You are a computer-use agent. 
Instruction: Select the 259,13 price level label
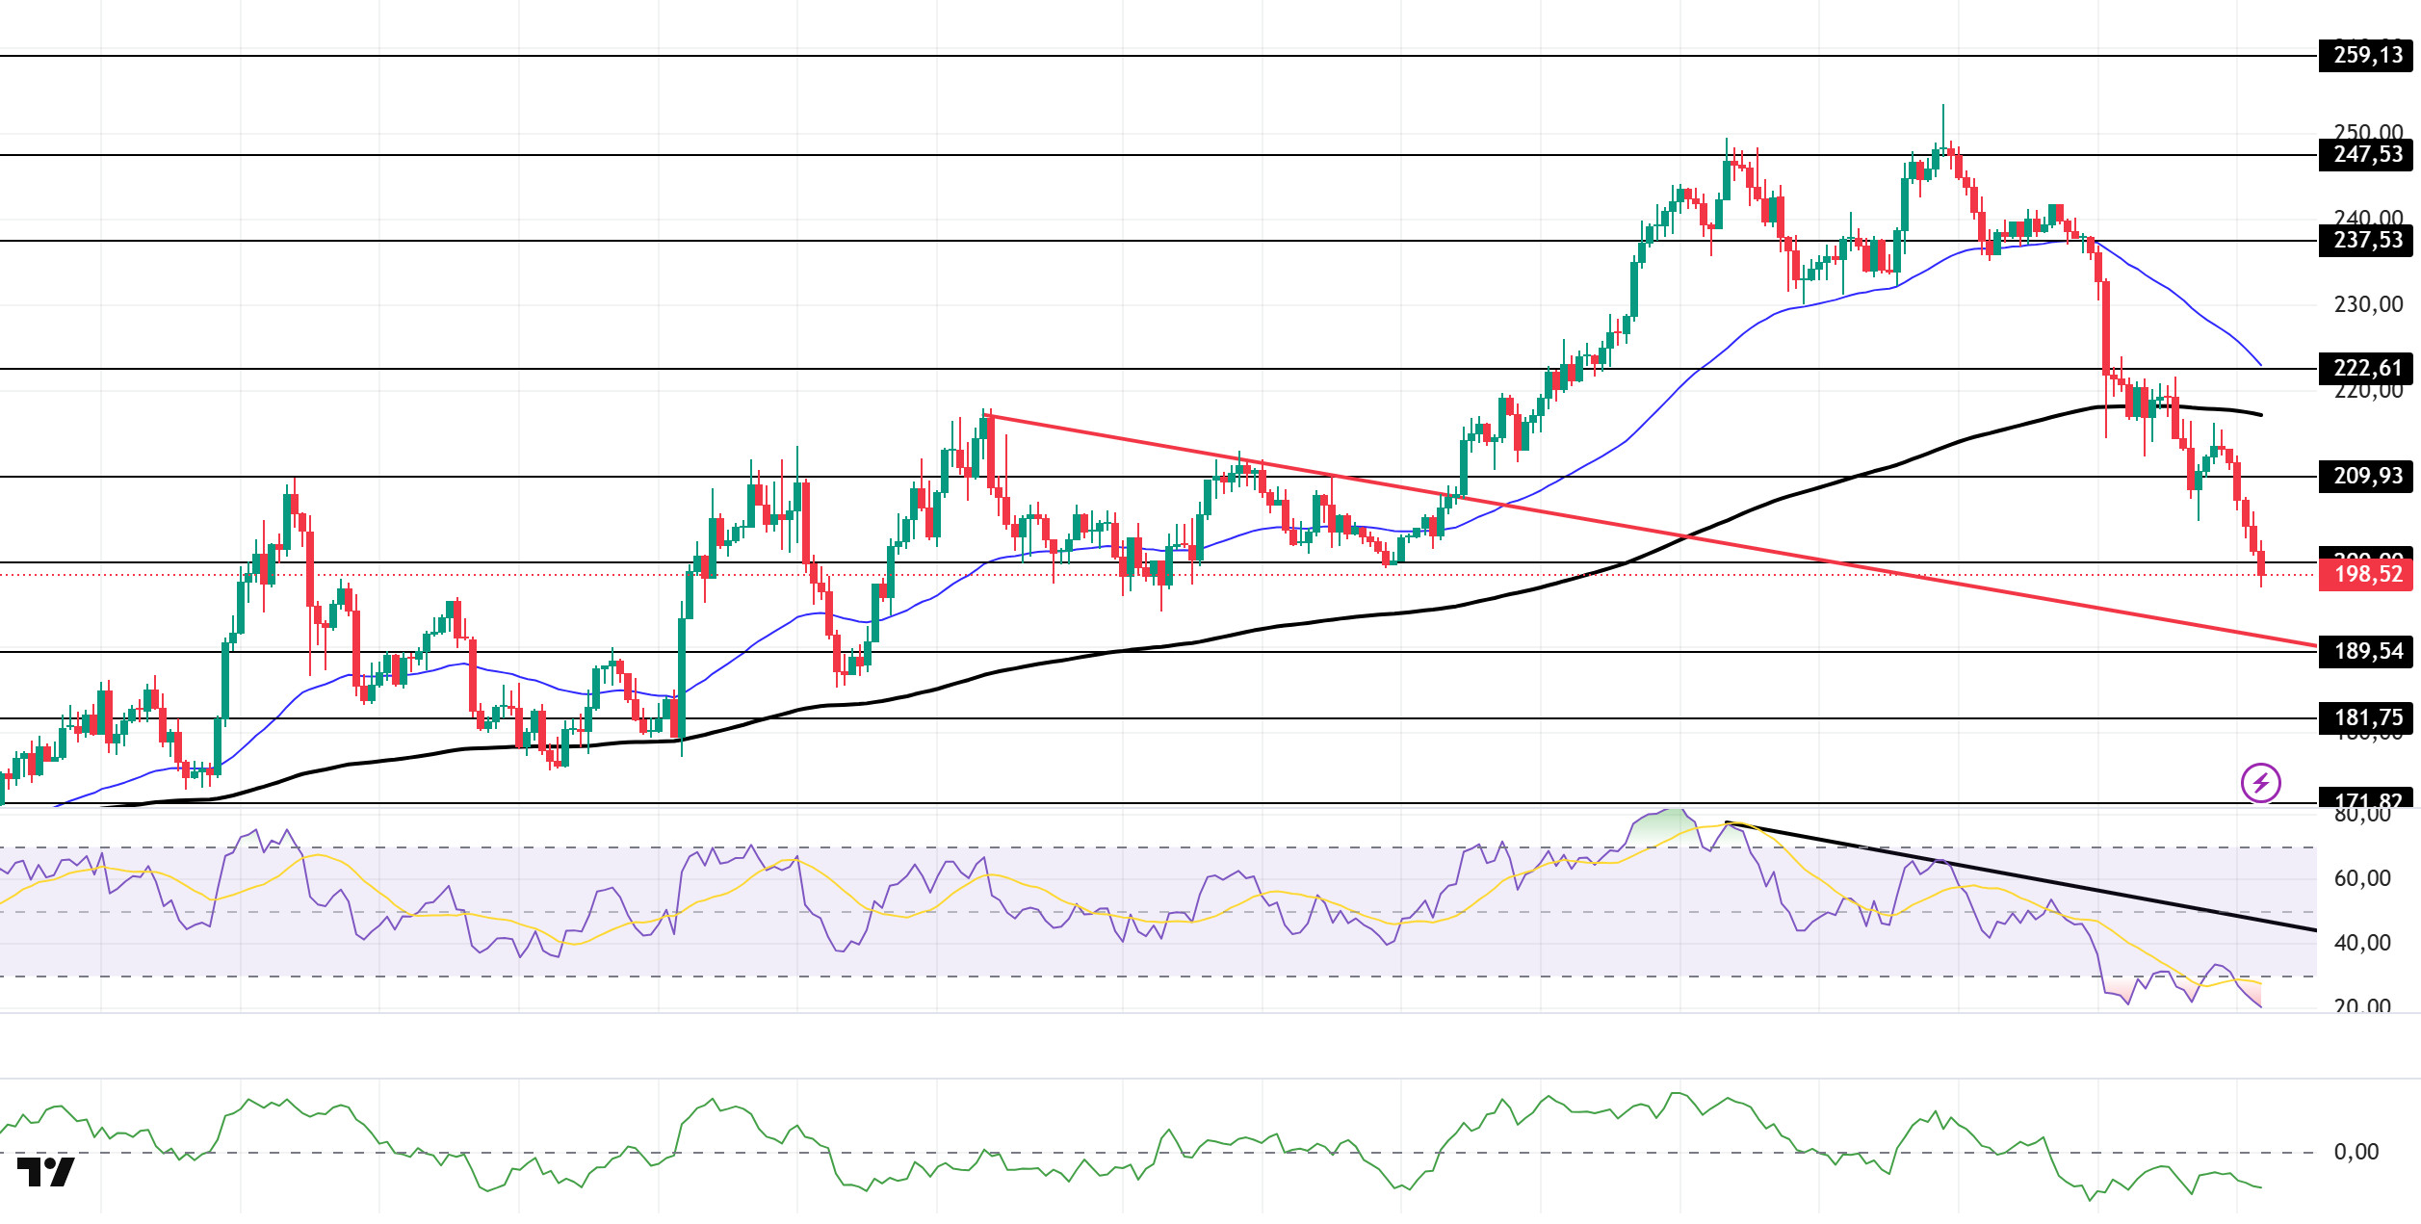coord(2368,55)
